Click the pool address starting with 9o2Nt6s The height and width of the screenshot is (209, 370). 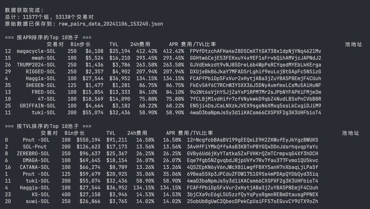pyautogui.click(x=256, y=92)
